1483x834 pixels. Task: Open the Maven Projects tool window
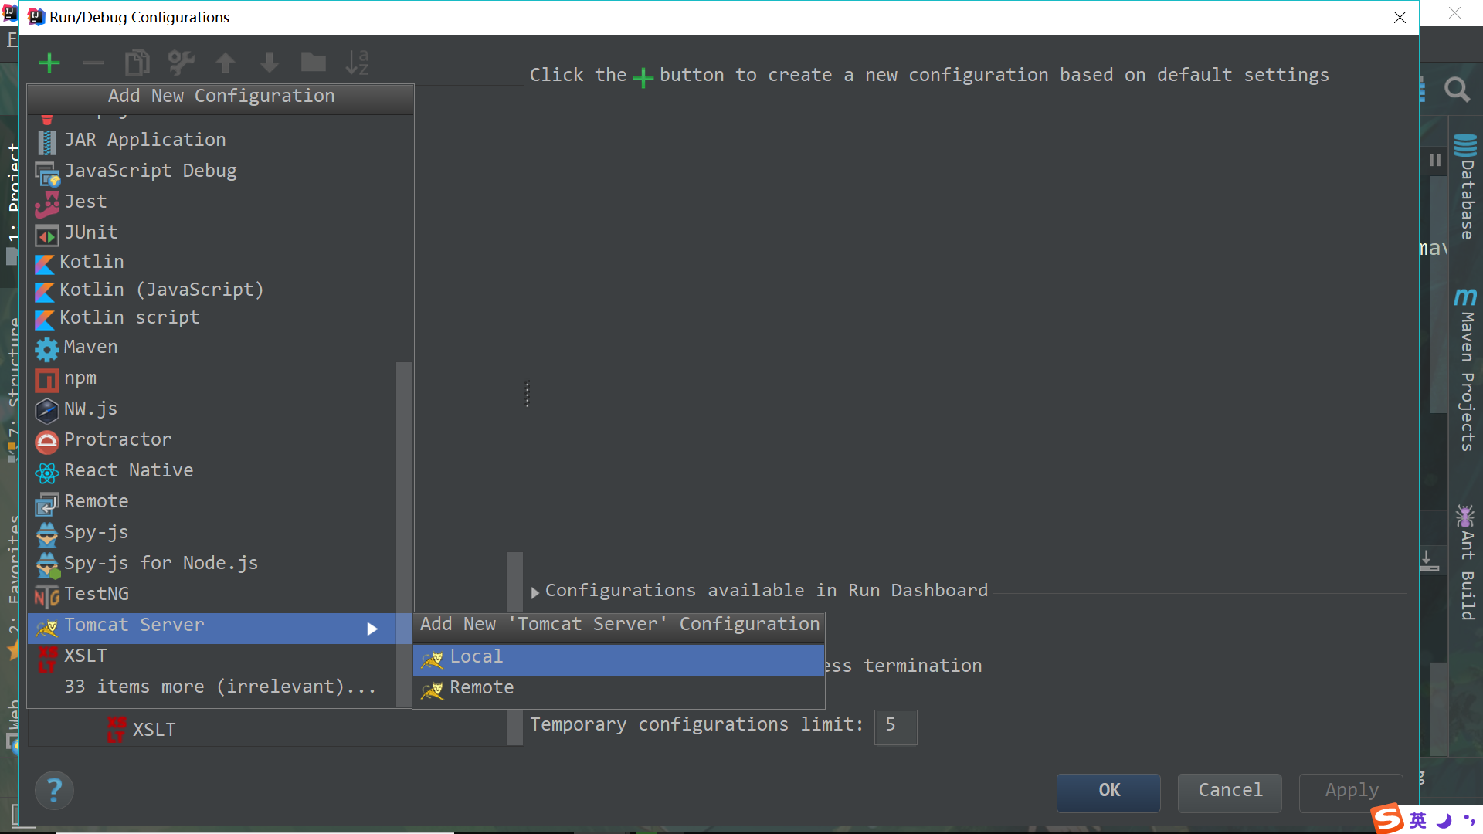tap(1465, 371)
